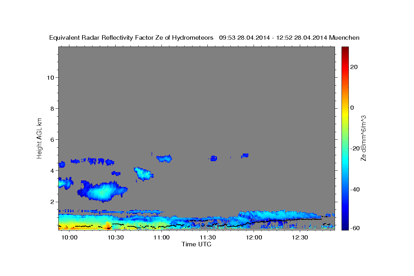The width and height of the screenshot is (414, 276).
Task: Click the dark red top of the colorbar
Action: 345,49
